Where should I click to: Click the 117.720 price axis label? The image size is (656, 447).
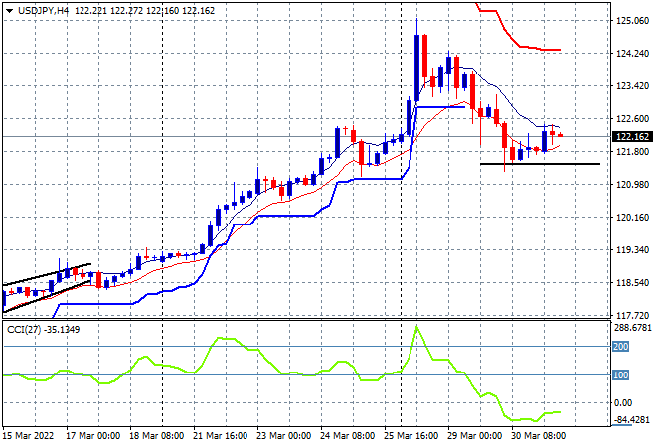tap(632, 315)
